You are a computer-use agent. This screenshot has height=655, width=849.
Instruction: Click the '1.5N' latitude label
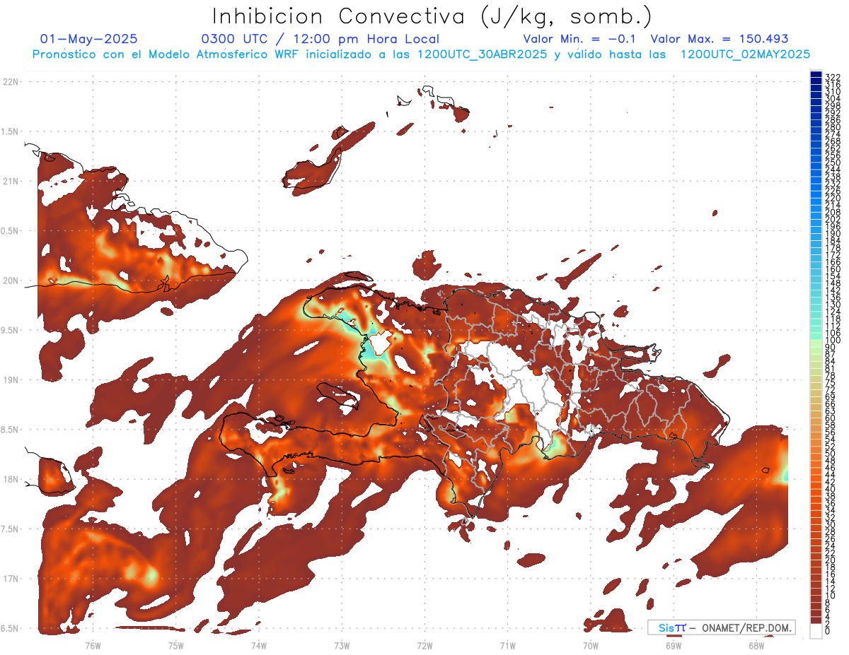(x=11, y=131)
